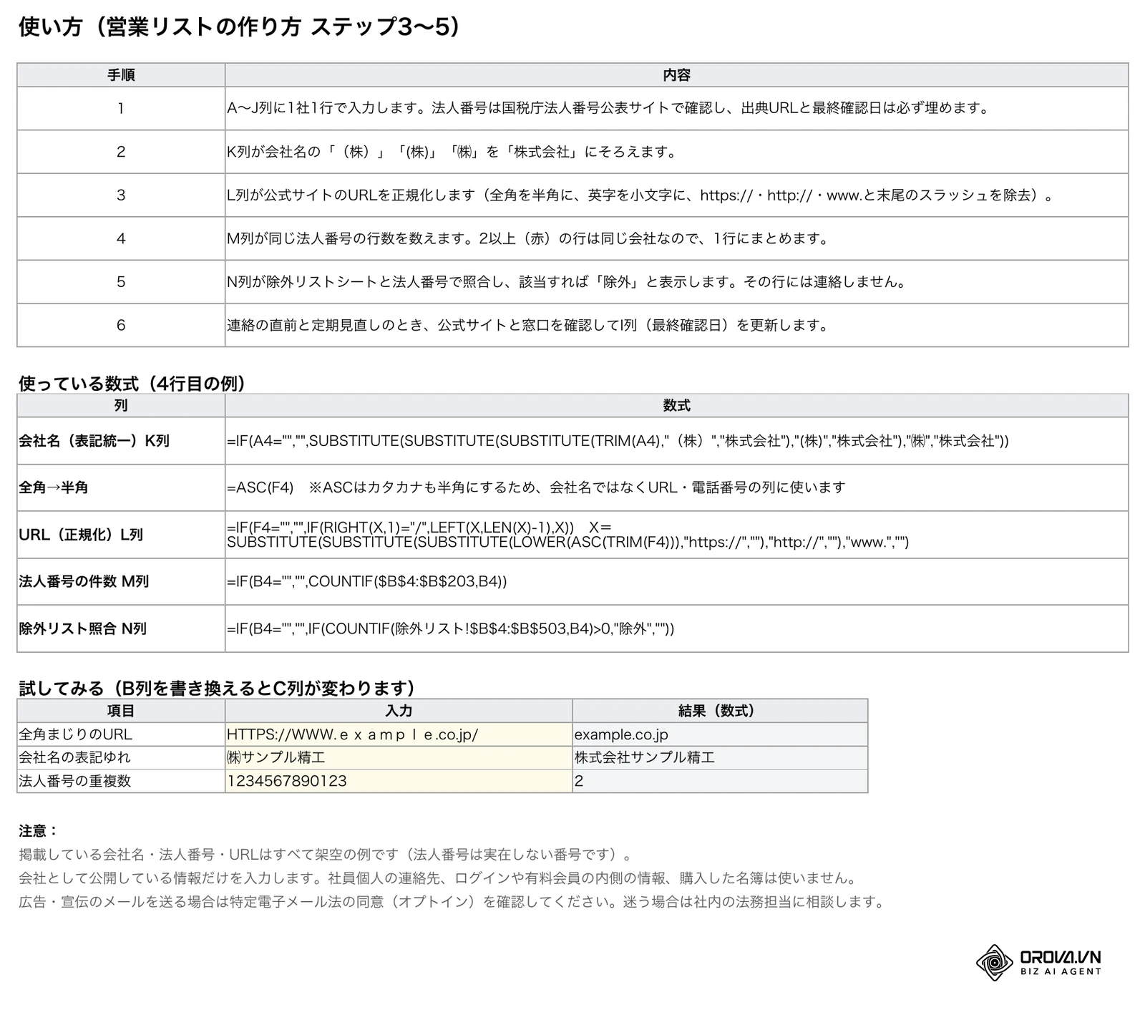
Task: Click the '試してみる' section heading
Action: tap(217, 689)
